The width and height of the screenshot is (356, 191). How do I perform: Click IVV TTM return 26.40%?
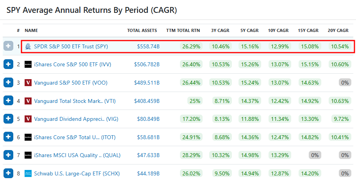point(191,64)
